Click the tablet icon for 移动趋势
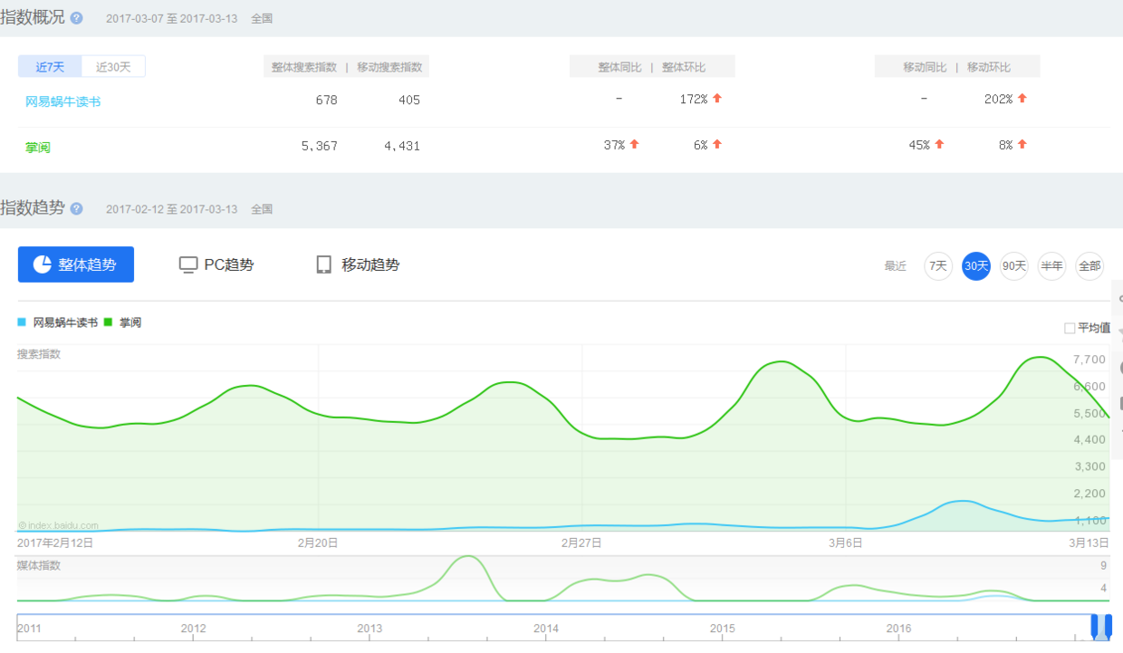This screenshot has height=653, width=1123. coord(323,264)
